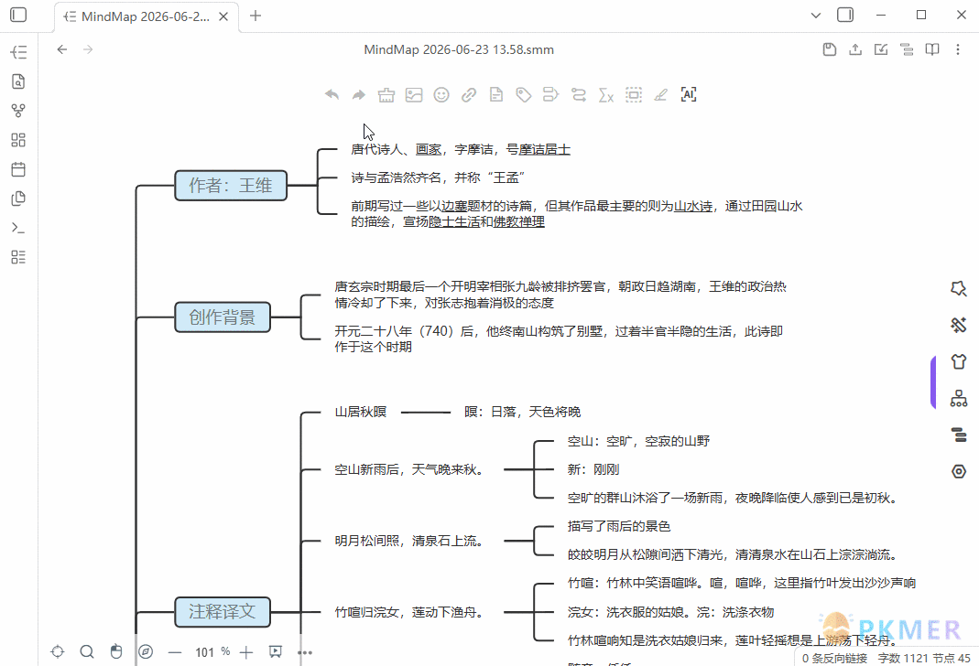This screenshot has height=666, width=979.
Task: Open the tab list dropdown chevron
Action: point(815,16)
